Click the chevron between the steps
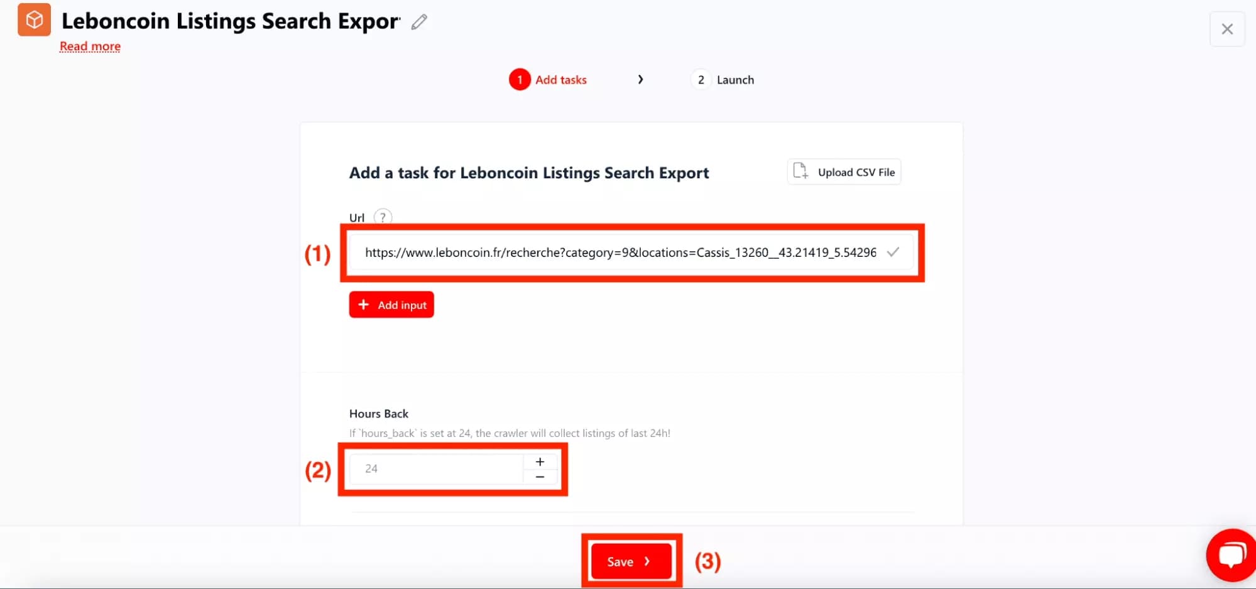 tap(640, 80)
